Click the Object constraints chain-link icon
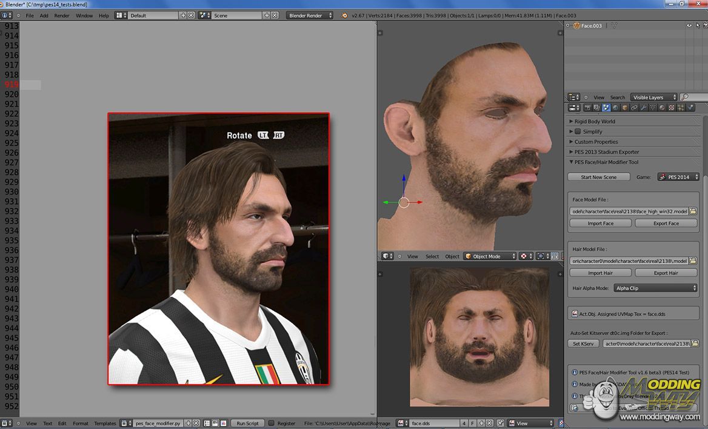 coord(633,108)
